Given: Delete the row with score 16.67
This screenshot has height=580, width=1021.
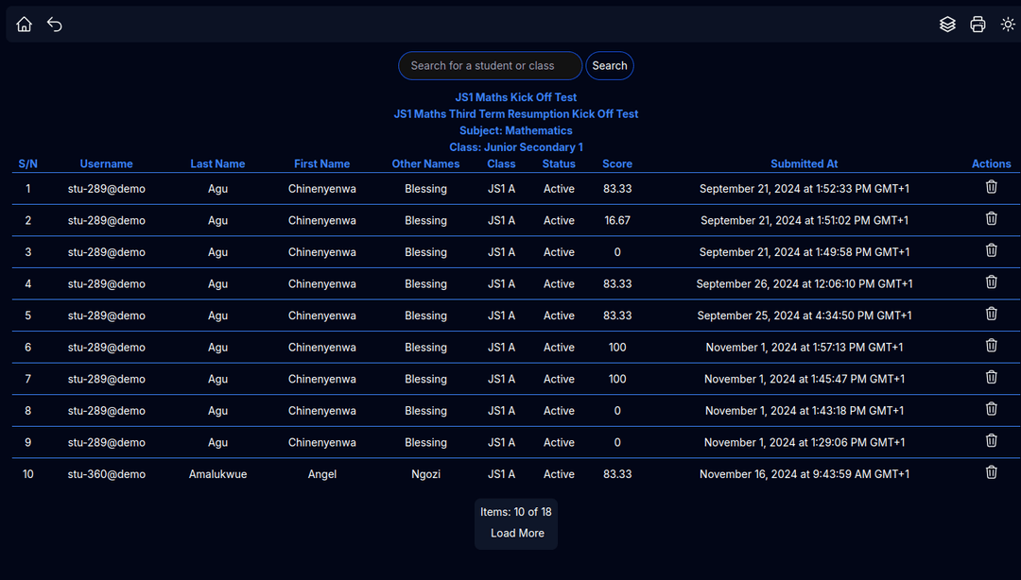Looking at the screenshot, I should [991, 219].
